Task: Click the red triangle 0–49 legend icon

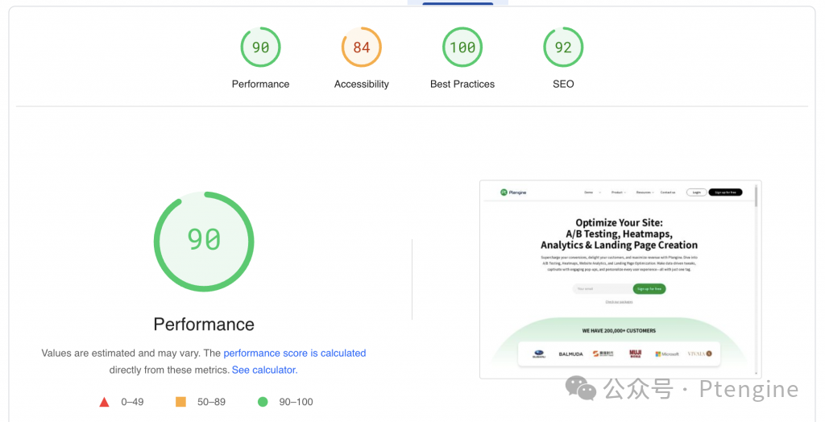Action: pyautogui.click(x=104, y=402)
